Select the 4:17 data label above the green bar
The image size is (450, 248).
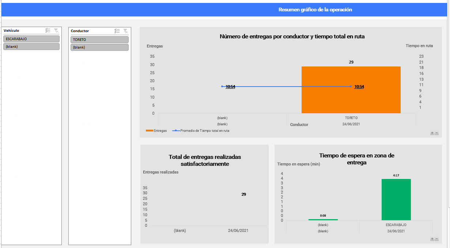pyautogui.click(x=396, y=175)
